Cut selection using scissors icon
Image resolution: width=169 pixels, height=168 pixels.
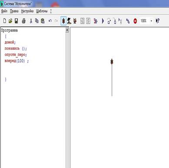pos(31,21)
